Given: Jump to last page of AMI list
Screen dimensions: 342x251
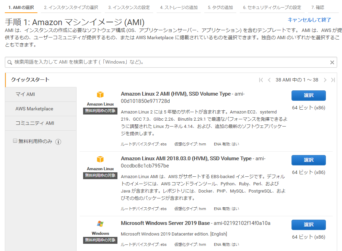Looking at the screenshot, I should click(x=333, y=80).
